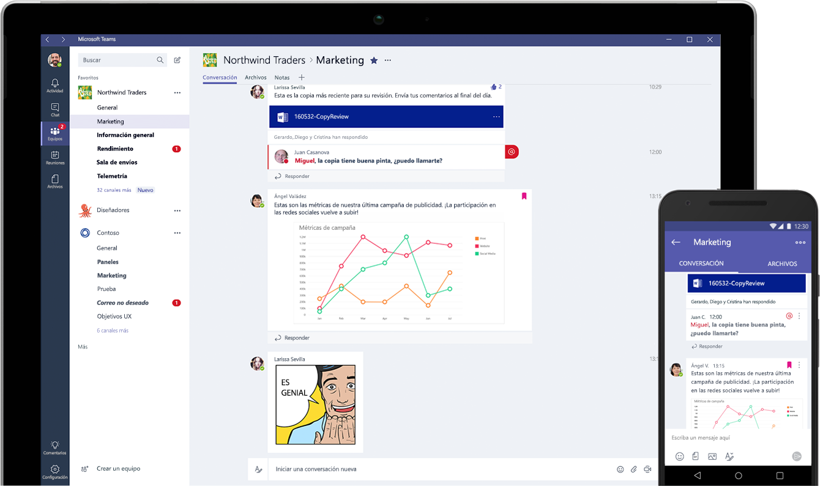The image size is (820, 486).
Task: Open options for Northwind Traders team
Action: [x=177, y=92]
